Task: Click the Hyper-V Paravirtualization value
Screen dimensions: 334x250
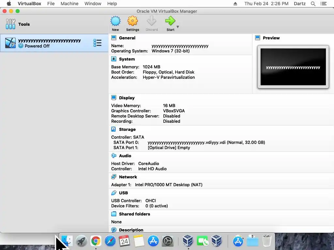Action: click(169, 77)
